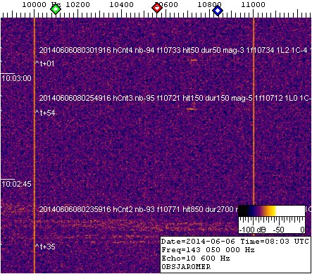Click the Date=2014-06-06 info line
This screenshot has width=312, height=274.
[x=235, y=242]
